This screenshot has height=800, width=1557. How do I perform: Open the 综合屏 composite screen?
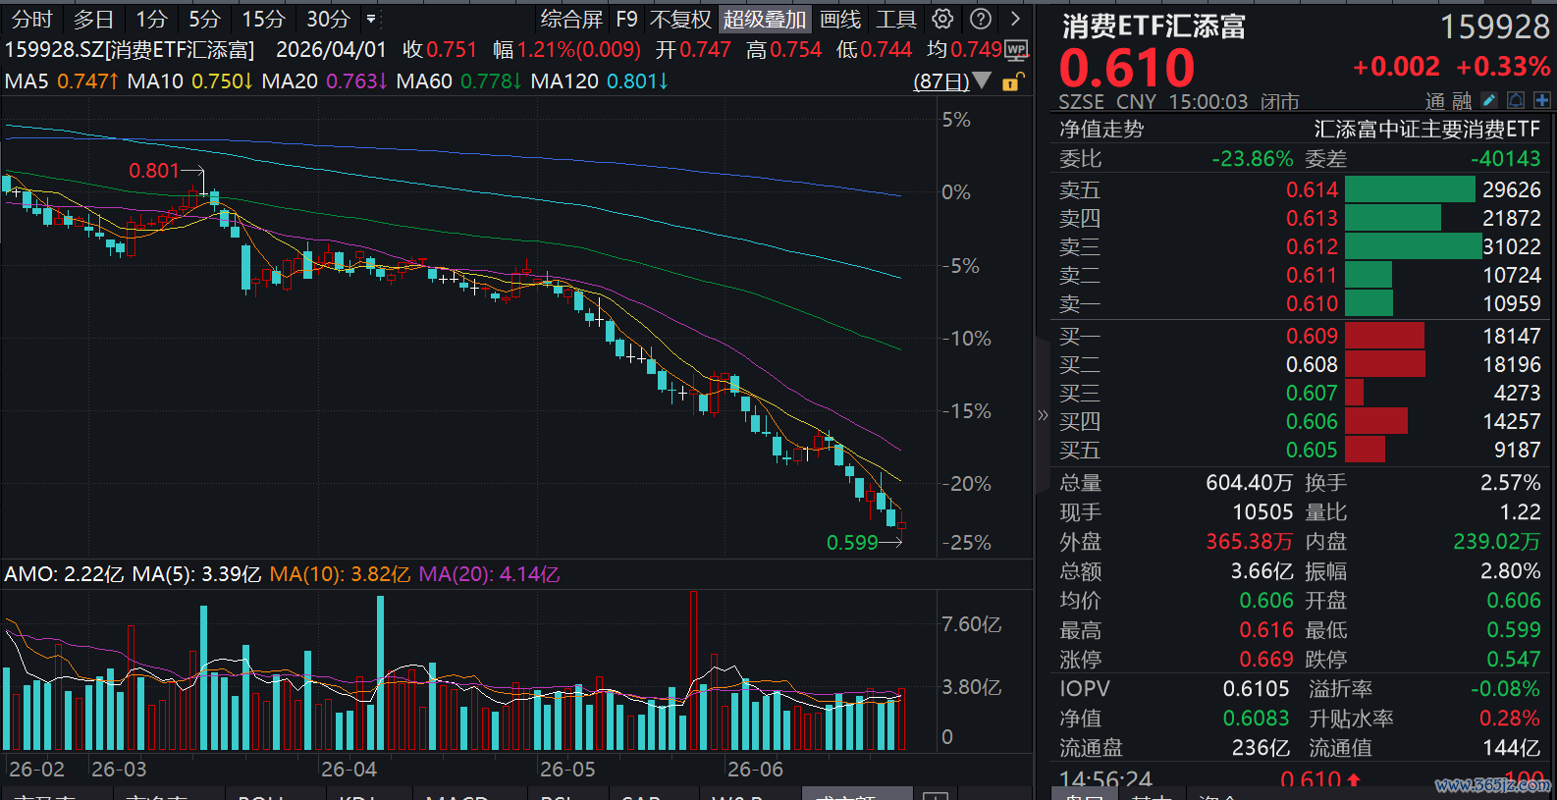(571, 19)
